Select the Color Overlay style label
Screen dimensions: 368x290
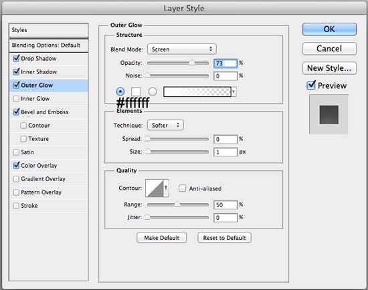coord(39,165)
